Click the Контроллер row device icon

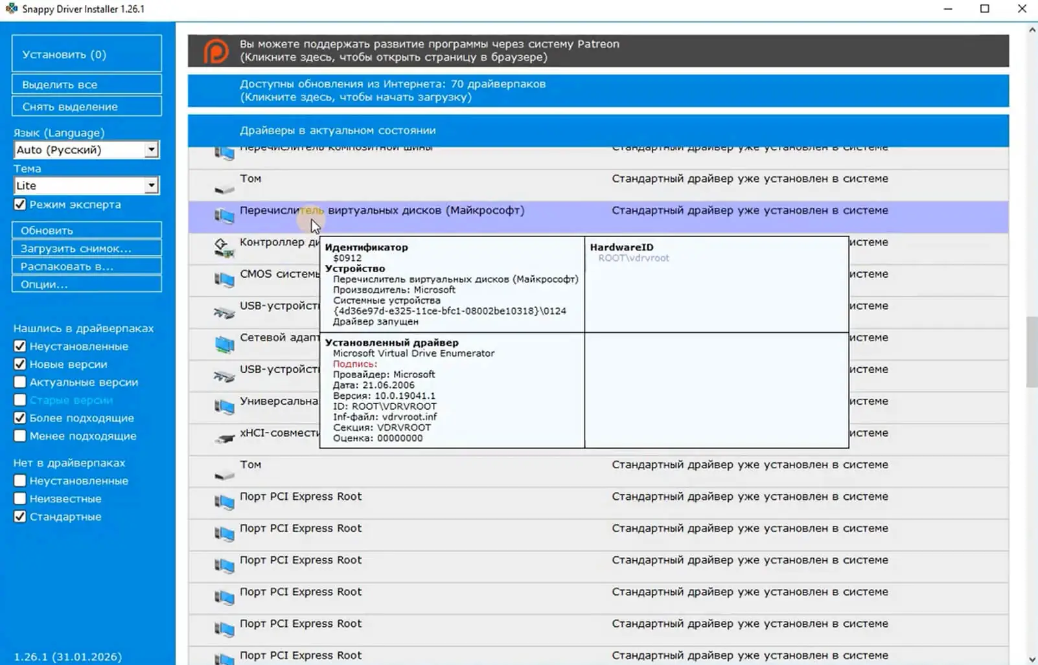(224, 248)
